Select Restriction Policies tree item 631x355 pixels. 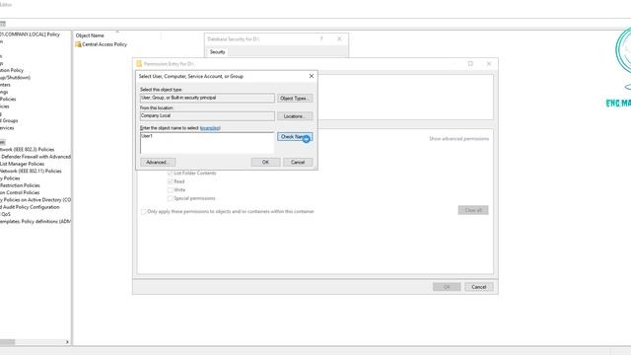(x=20, y=185)
